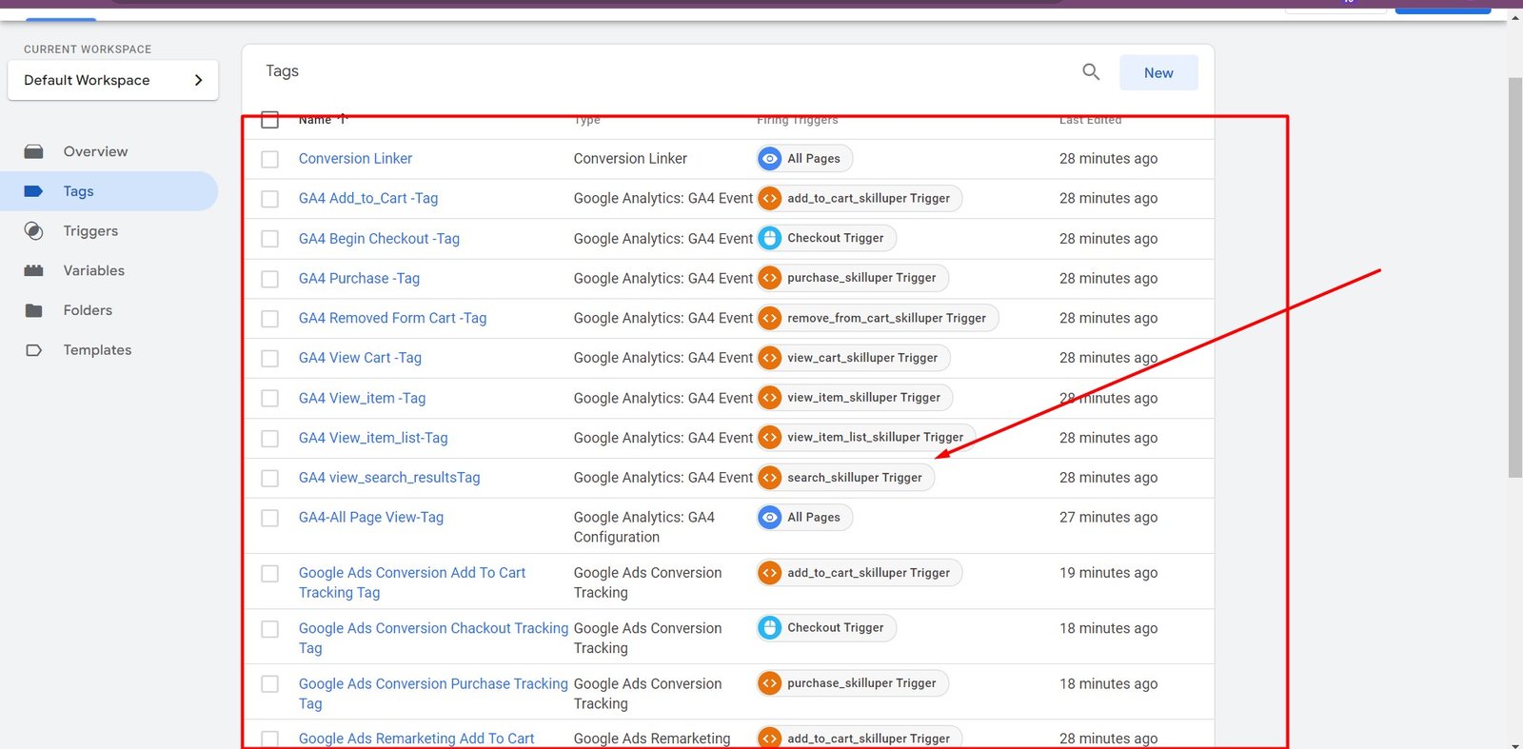This screenshot has height=749, width=1523.
Task: Tick the GA4 view_search_resultsTag checkbox
Action: click(270, 479)
